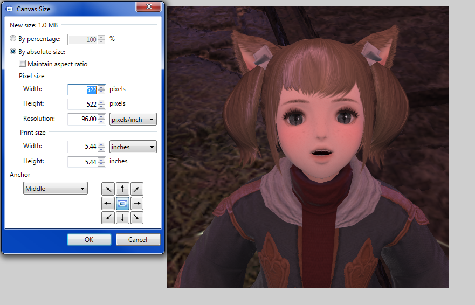Image resolution: width=475 pixels, height=305 pixels.
Task: Select the middle anchor button
Action: (x=122, y=203)
